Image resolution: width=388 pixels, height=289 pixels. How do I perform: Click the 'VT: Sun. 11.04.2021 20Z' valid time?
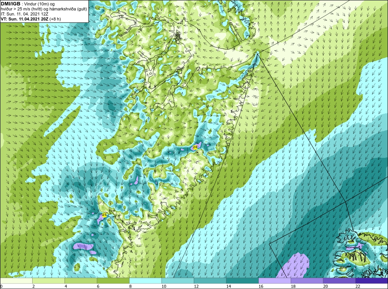coord(25,19)
